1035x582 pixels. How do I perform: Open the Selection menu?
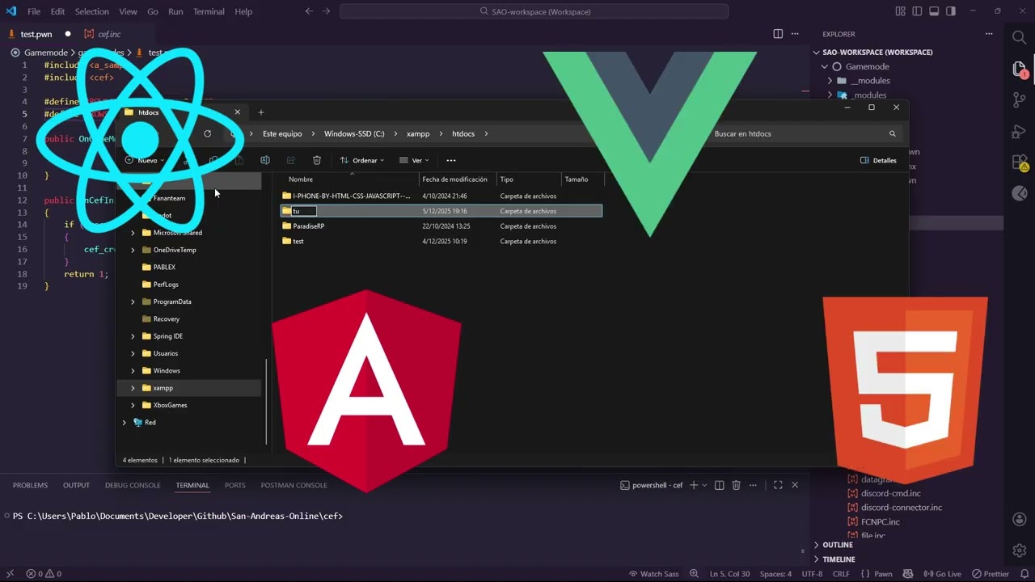tap(91, 11)
